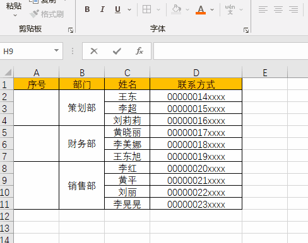Select column C header
This screenshot has height=243, width=308.
[127, 72]
